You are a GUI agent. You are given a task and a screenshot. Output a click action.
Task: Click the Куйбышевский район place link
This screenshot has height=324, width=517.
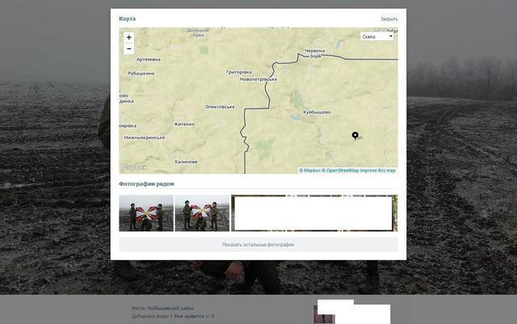[170, 308]
